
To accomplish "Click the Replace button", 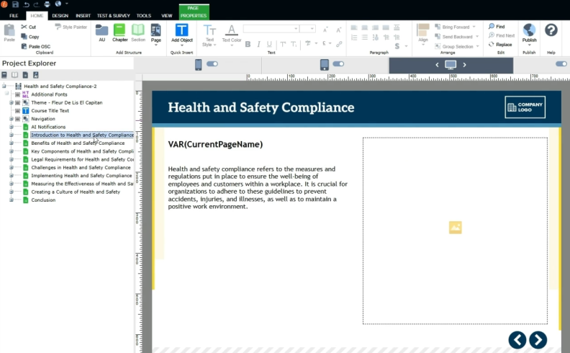I will click(x=500, y=45).
